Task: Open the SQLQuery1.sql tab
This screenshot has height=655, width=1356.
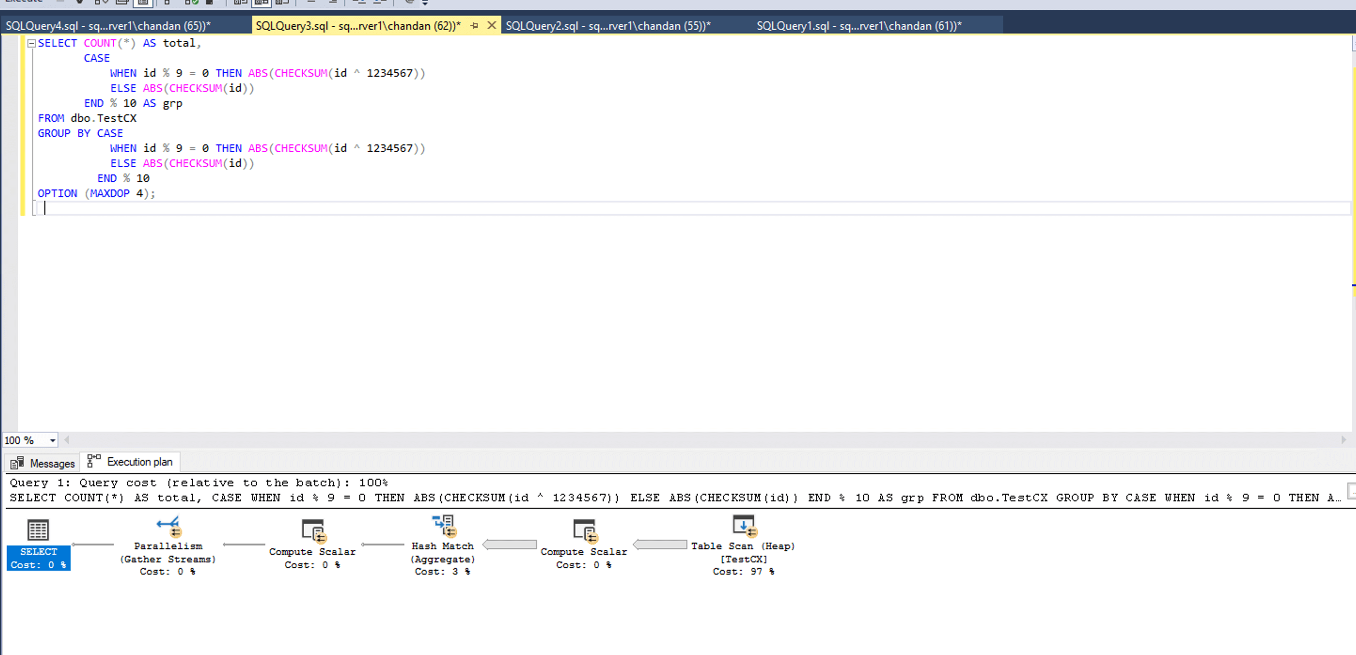Action: (x=859, y=26)
